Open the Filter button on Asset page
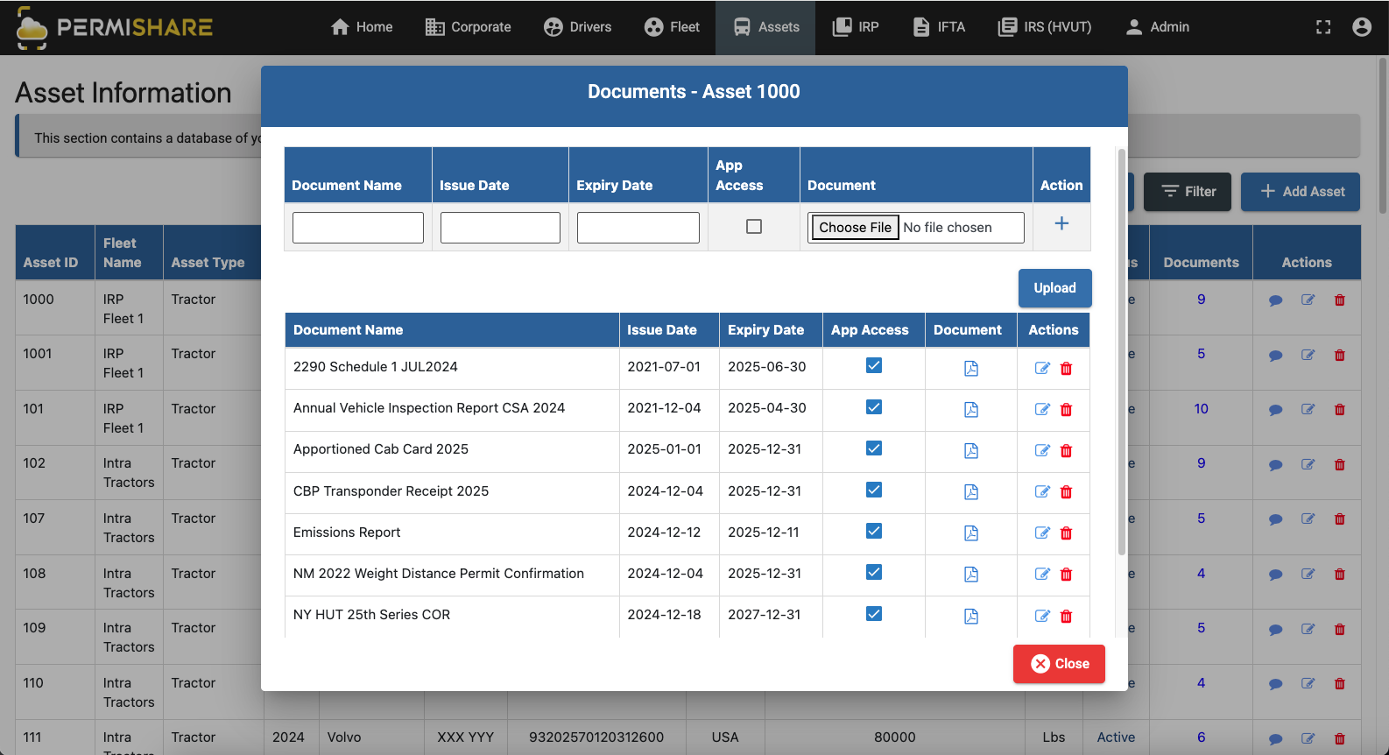 pos(1188,192)
